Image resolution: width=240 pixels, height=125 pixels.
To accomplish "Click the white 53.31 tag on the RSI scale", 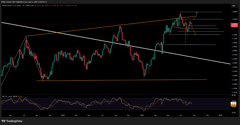I will tap(234, 103).
